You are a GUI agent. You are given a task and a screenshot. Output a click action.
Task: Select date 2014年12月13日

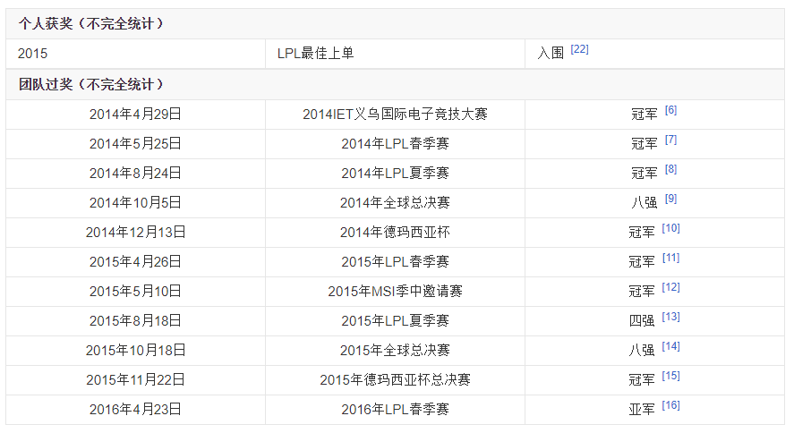pyautogui.click(x=135, y=233)
